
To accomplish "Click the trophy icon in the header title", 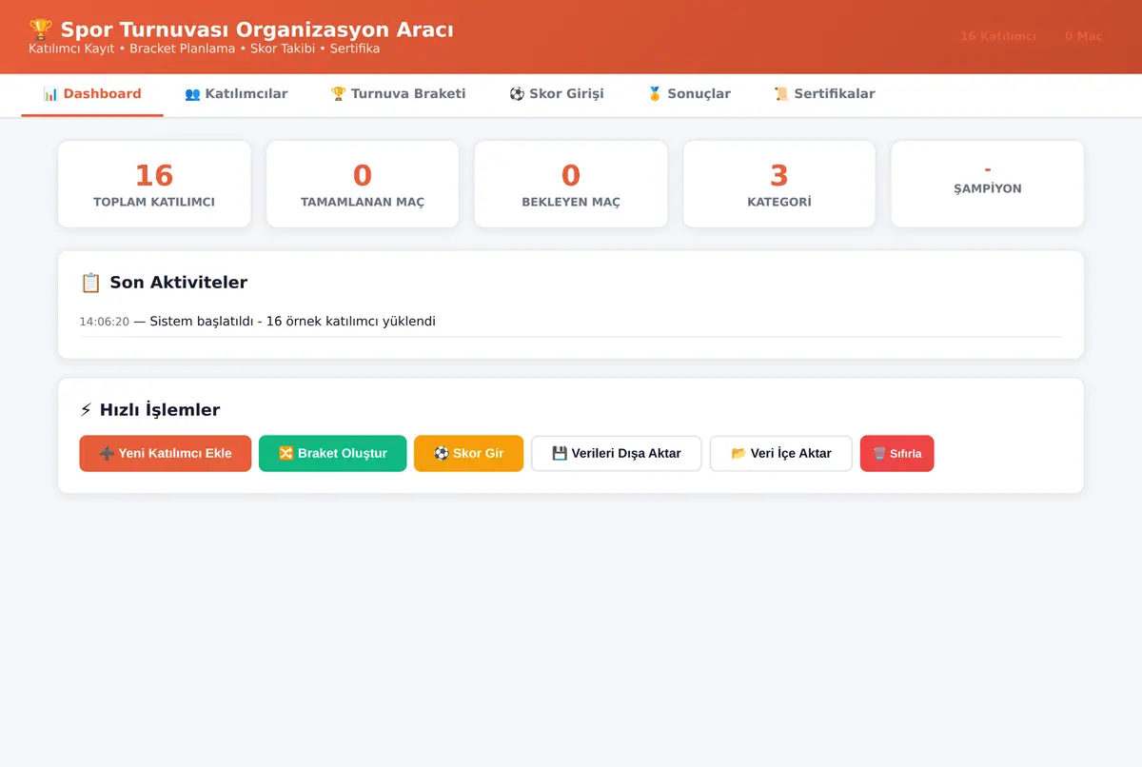I will (x=41, y=29).
